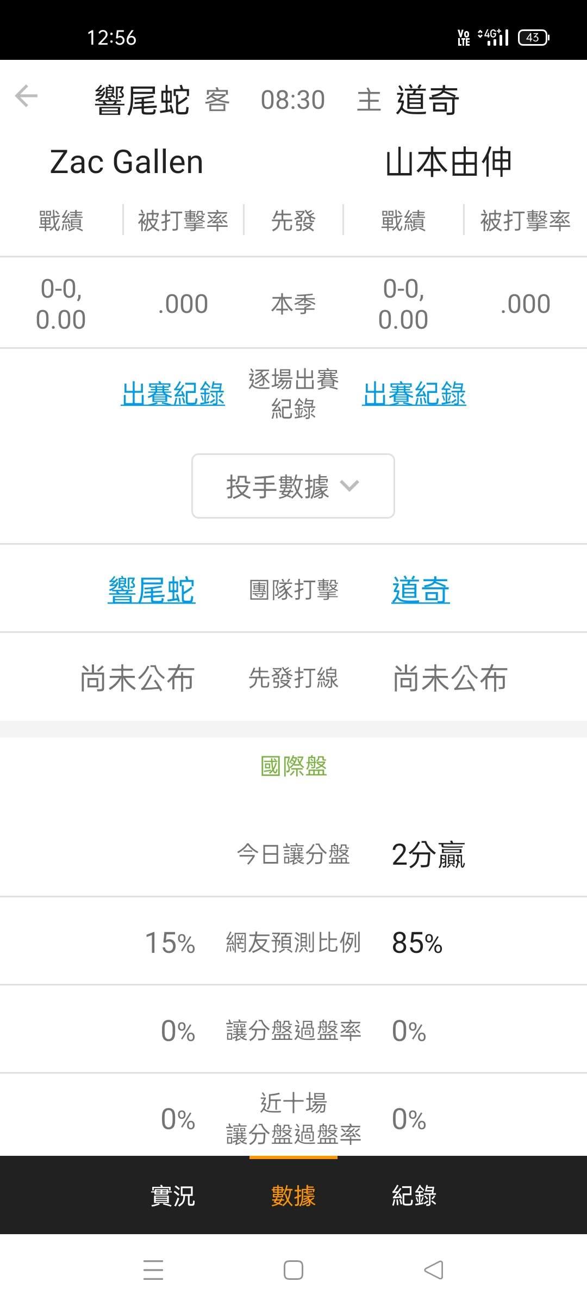Viewport: 587px width, 1306px height.
Task: Tap the 4G signal strength icon
Action: [x=494, y=38]
